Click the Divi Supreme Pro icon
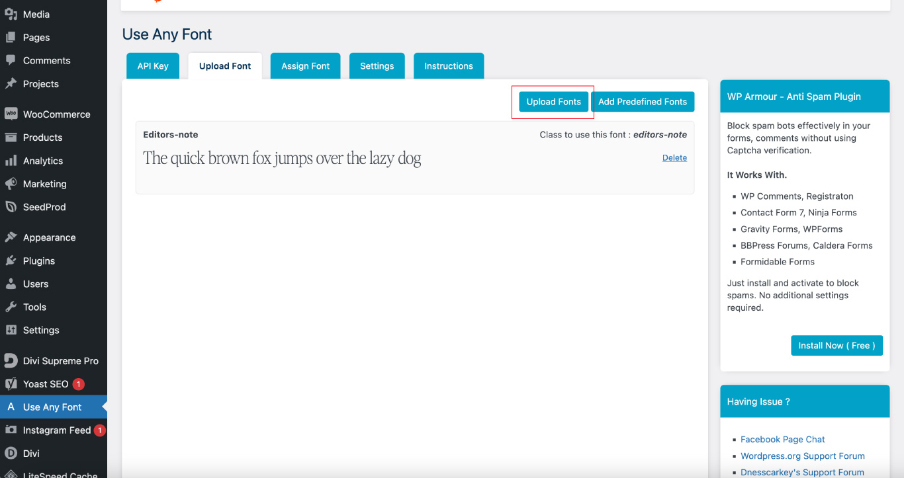 (x=11, y=360)
